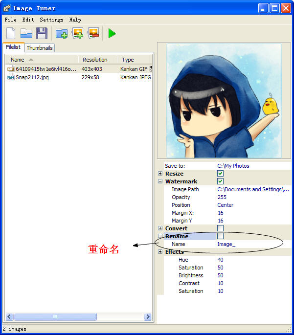294x335 pixels.
Task: Open the File menu
Action: (10, 20)
